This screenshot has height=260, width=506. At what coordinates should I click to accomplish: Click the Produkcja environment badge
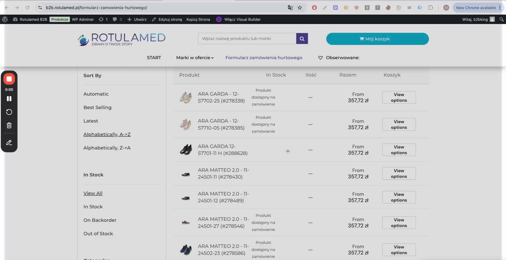(x=60, y=19)
